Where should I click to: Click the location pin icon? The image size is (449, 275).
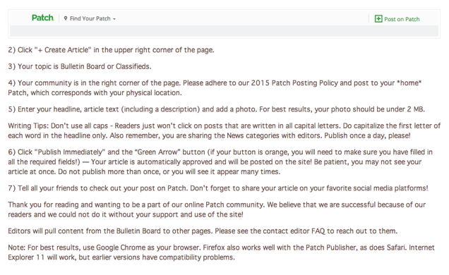[66, 18]
